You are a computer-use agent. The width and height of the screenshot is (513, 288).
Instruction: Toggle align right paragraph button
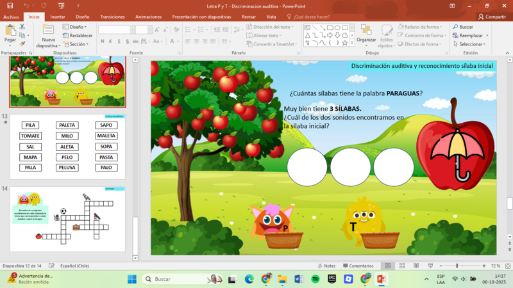[205, 41]
